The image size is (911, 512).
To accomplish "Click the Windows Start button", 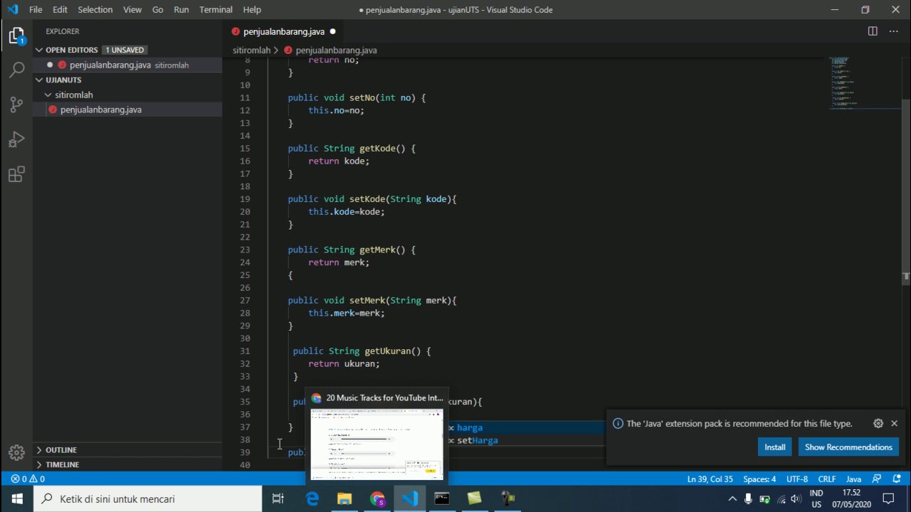I will (16, 498).
